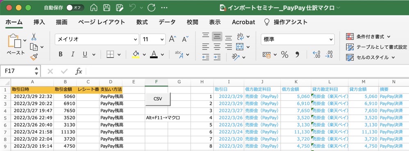409x151 pixels.
Task: Open the fill color dropdown arrow
Action: [x=144, y=55]
